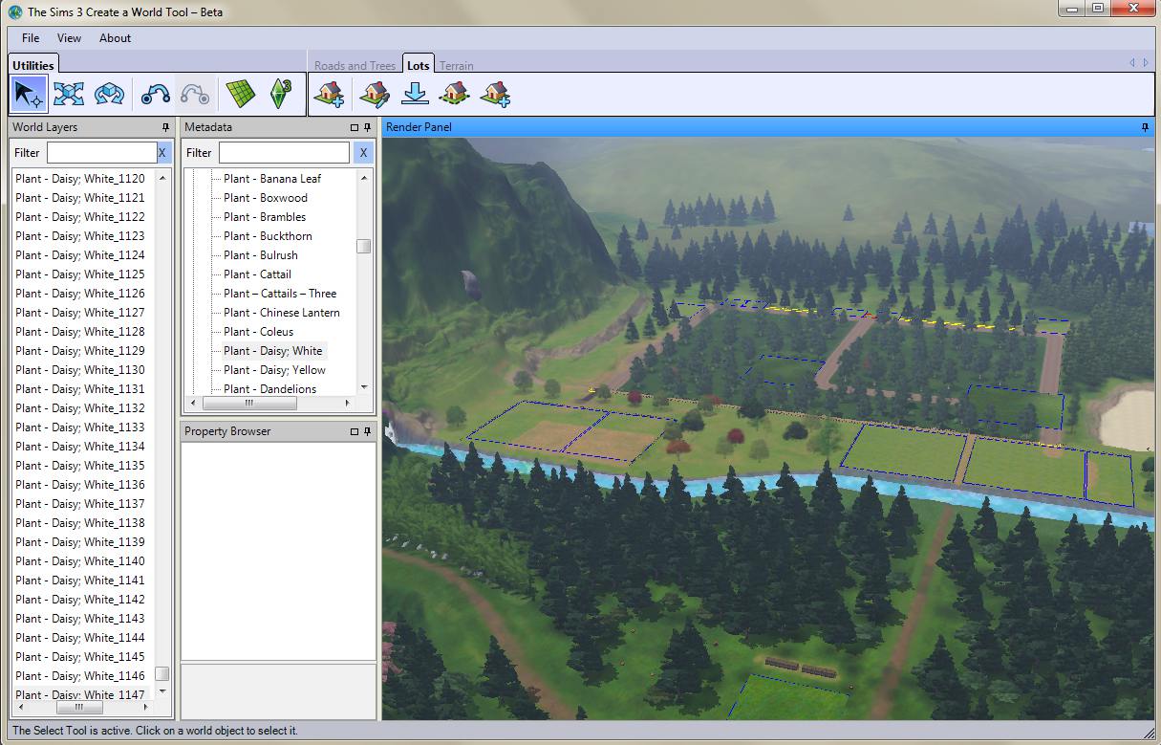The width and height of the screenshot is (1161, 745).
Task: Choose the Move Object tool
Action: click(69, 94)
